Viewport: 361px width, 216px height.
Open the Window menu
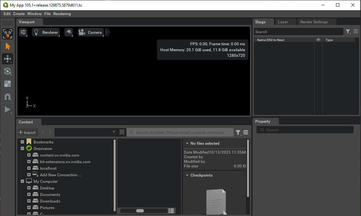pos(34,13)
